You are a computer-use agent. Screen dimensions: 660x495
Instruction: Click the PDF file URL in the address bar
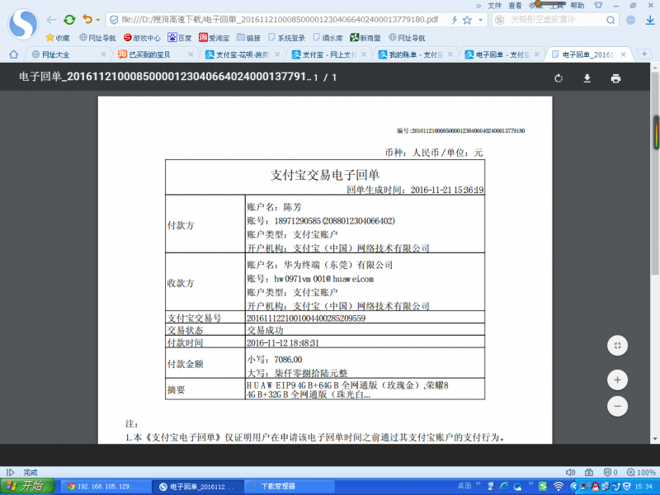pos(280,19)
